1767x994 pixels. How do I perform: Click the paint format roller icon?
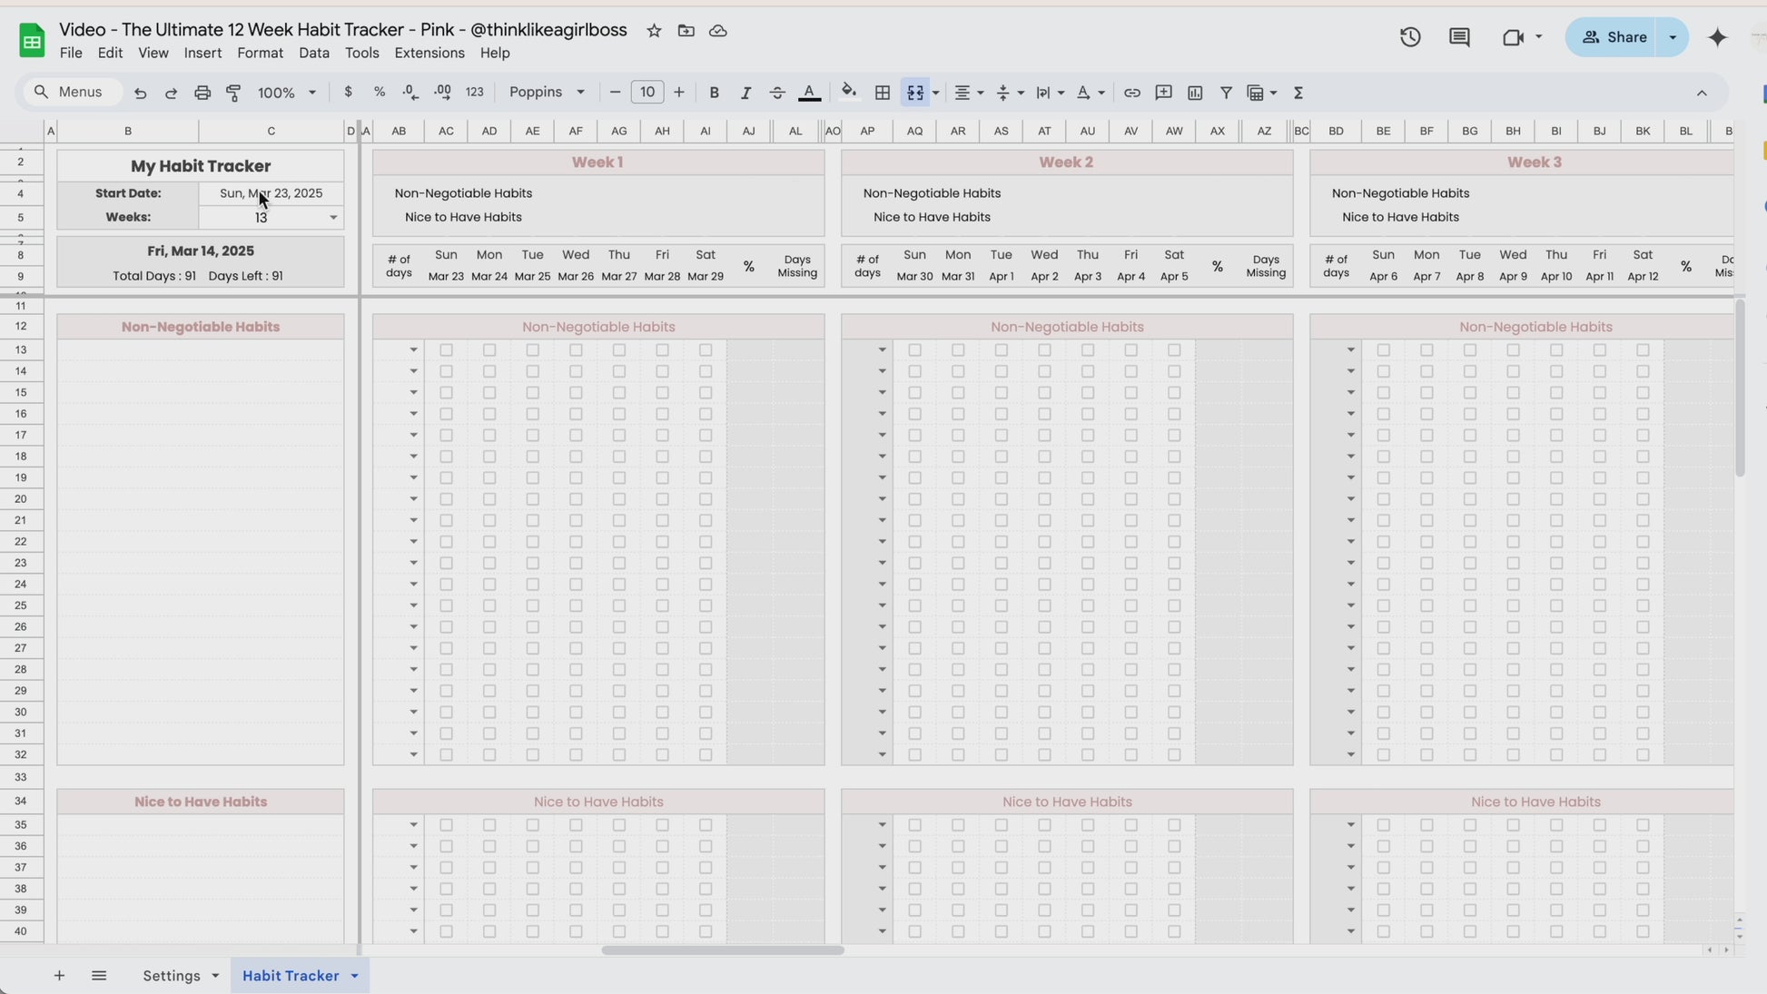click(x=233, y=93)
